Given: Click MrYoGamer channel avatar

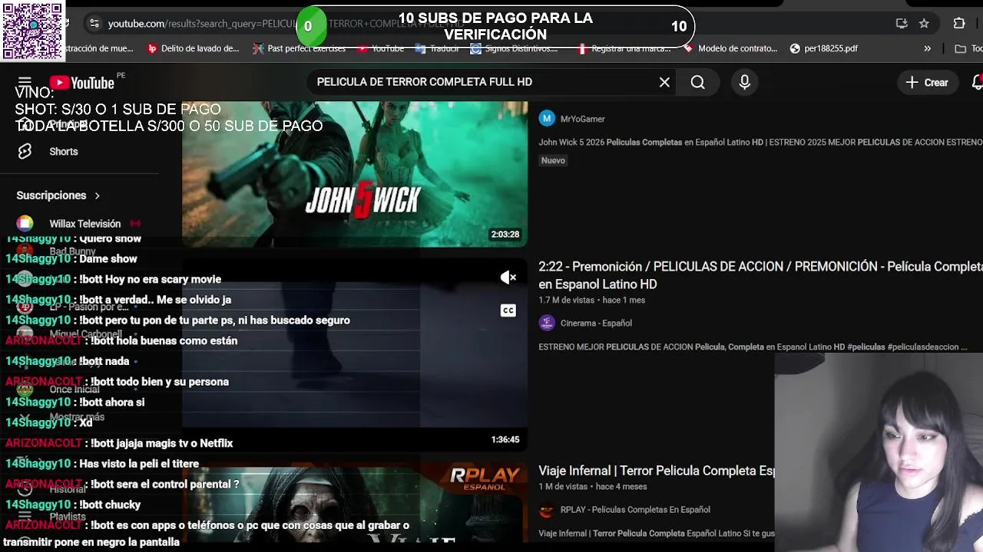Looking at the screenshot, I should click(547, 118).
